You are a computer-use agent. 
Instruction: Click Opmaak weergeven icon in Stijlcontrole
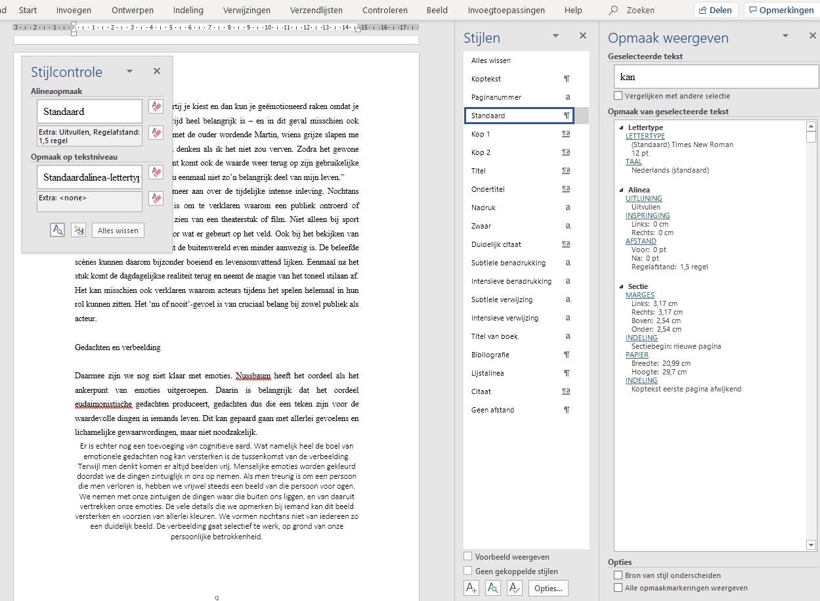(57, 230)
